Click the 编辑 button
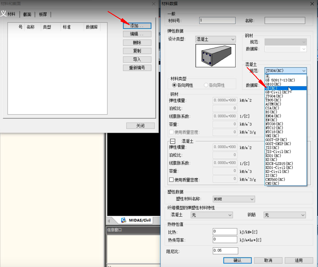This screenshot has width=318, height=267. click(x=137, y=34)
